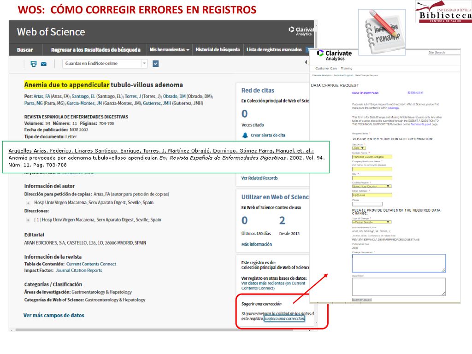Viewport: 472px width, 354px height.
Task: Click the Más información link
Action: [x=256, y=244]
